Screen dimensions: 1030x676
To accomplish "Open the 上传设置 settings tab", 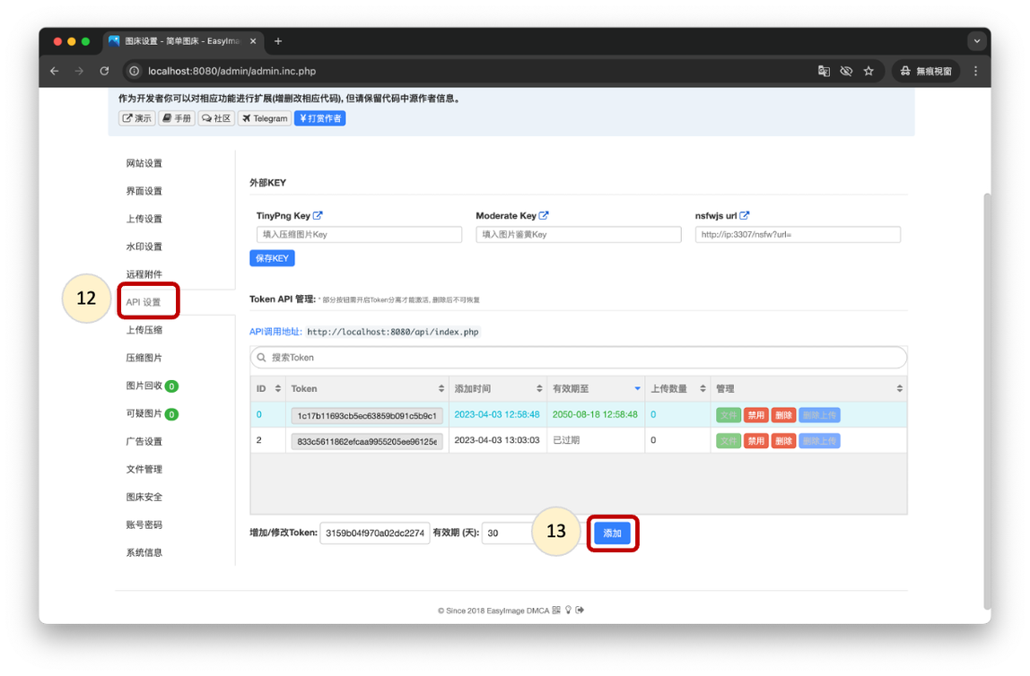I will coord(144,219).
